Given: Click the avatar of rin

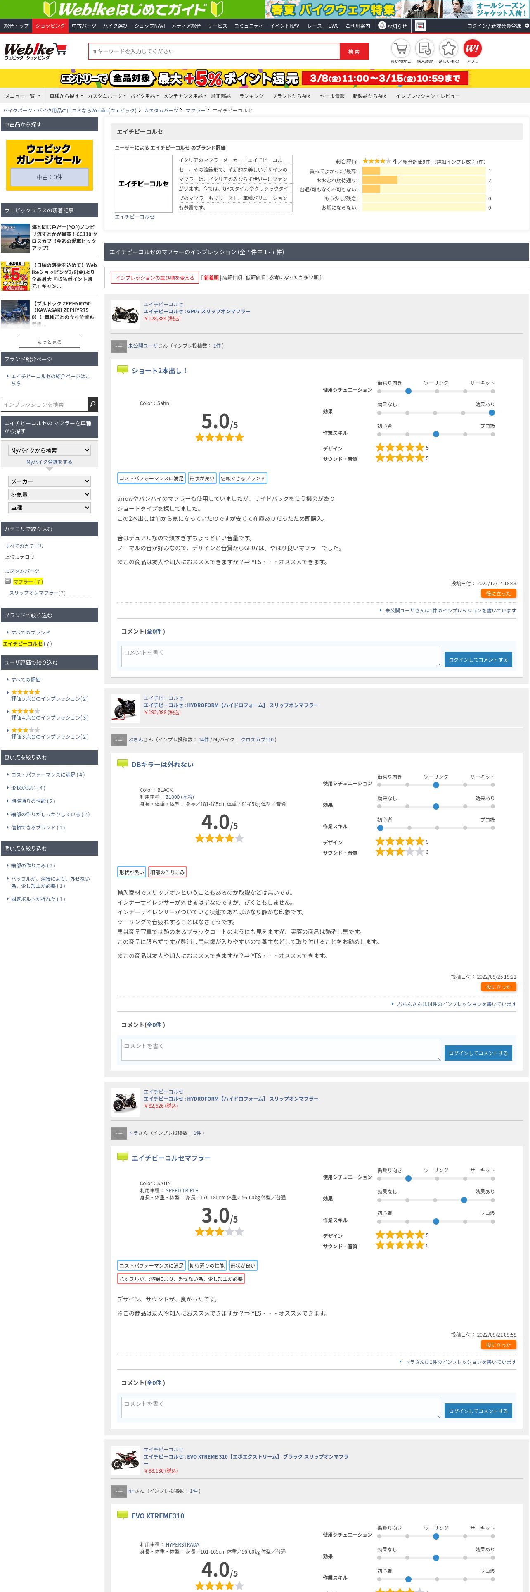Looking at the screenshot, I should [x=118, y=1491].
